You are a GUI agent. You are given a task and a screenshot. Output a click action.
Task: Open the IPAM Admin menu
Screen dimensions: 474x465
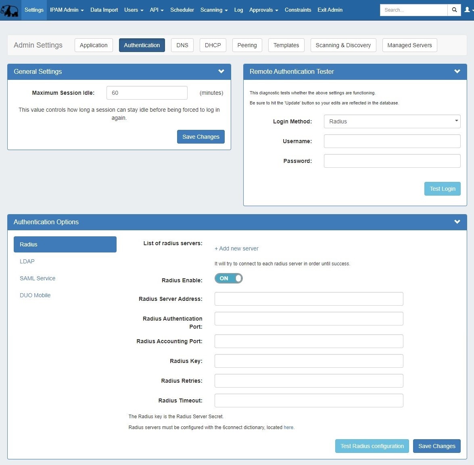67,10
